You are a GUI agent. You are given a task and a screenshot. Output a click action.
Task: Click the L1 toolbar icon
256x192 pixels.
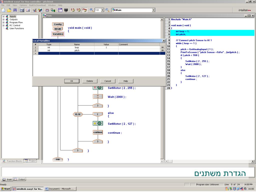click(73, 10)
